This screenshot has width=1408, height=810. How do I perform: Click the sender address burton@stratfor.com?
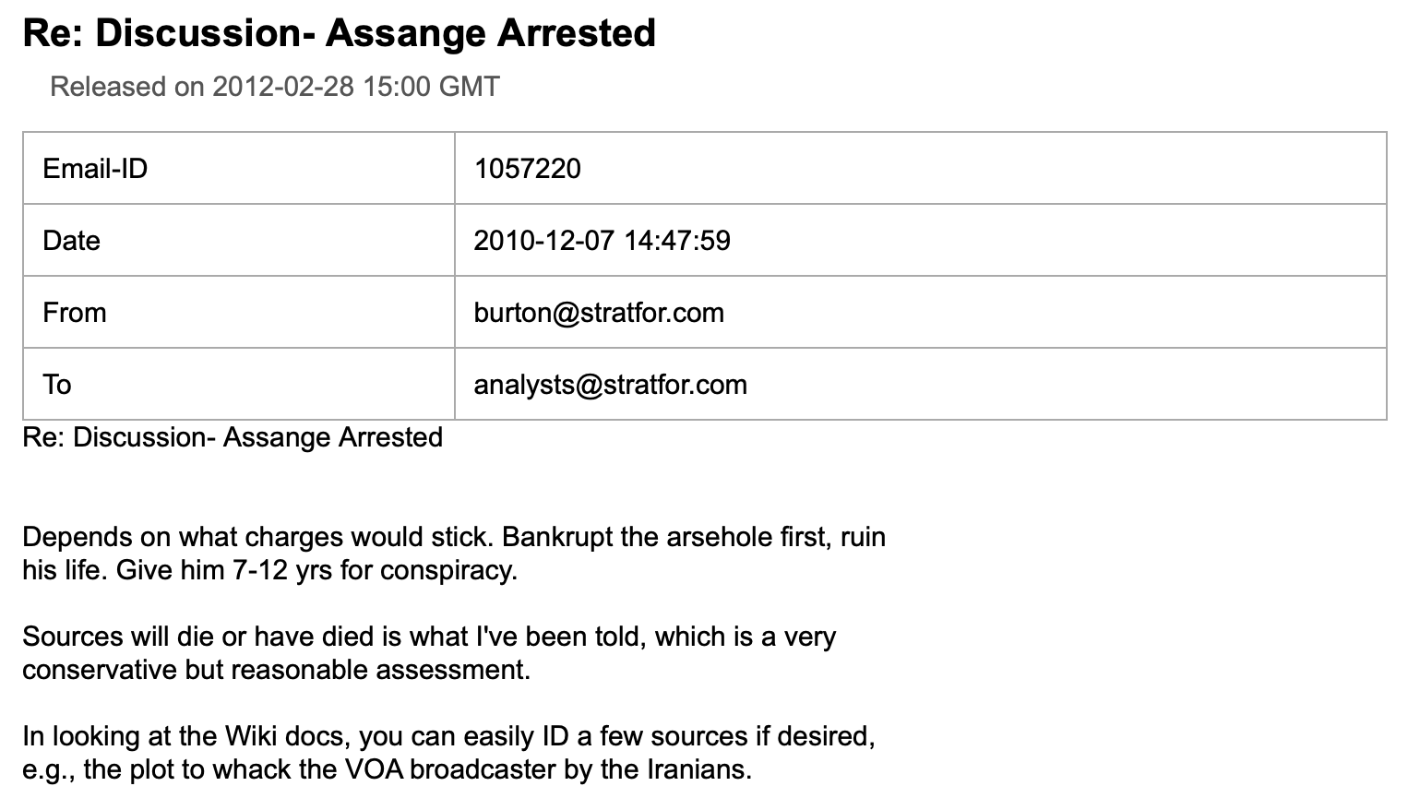click(599, 313)
